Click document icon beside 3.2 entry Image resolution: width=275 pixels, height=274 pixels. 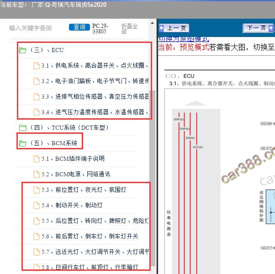(x=37, y=81)
